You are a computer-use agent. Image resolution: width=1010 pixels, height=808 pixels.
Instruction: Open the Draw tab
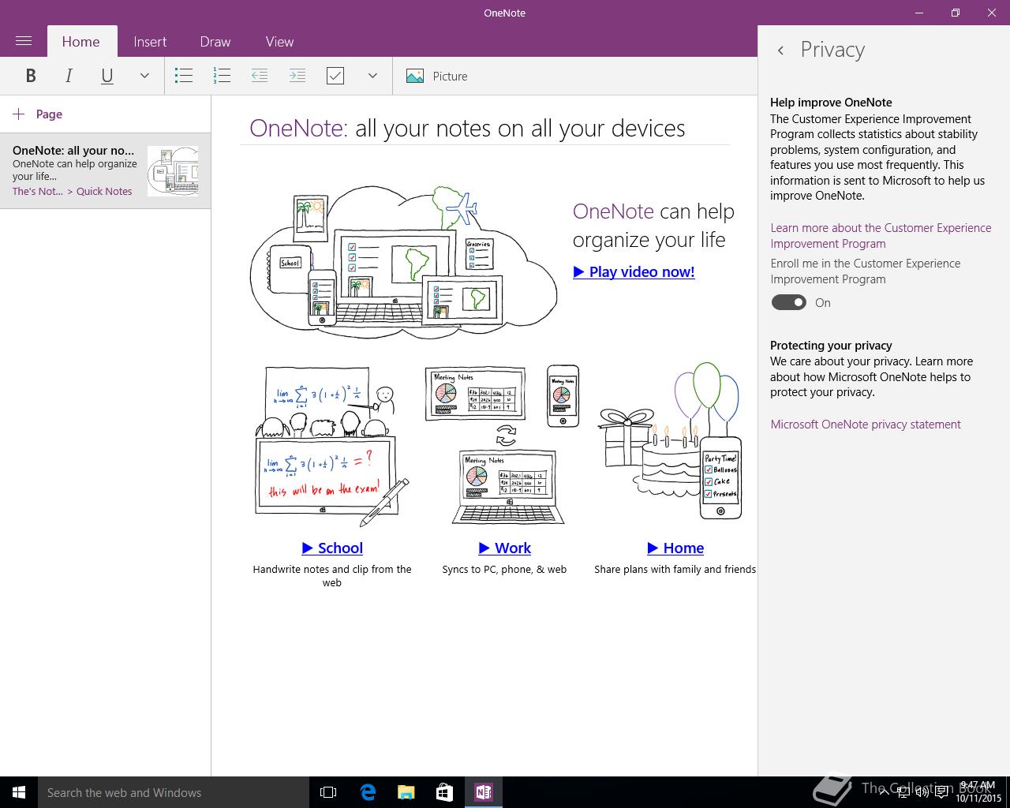[215, 42]
